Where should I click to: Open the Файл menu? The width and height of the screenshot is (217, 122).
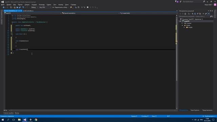(x=3, y=4)
